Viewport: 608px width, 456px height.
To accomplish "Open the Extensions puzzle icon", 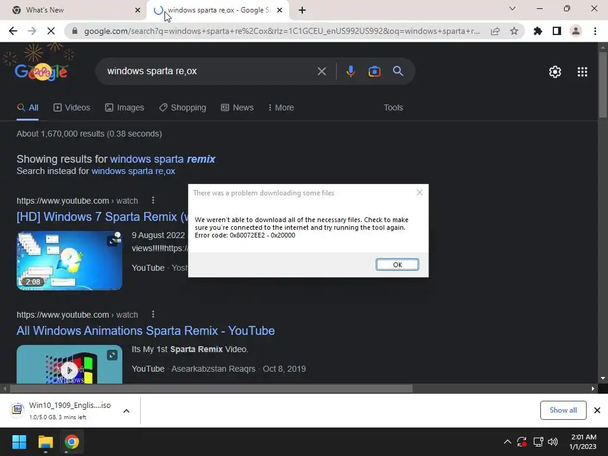I will tap(538, 31).
